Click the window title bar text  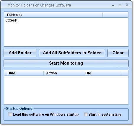click(39, 5)
